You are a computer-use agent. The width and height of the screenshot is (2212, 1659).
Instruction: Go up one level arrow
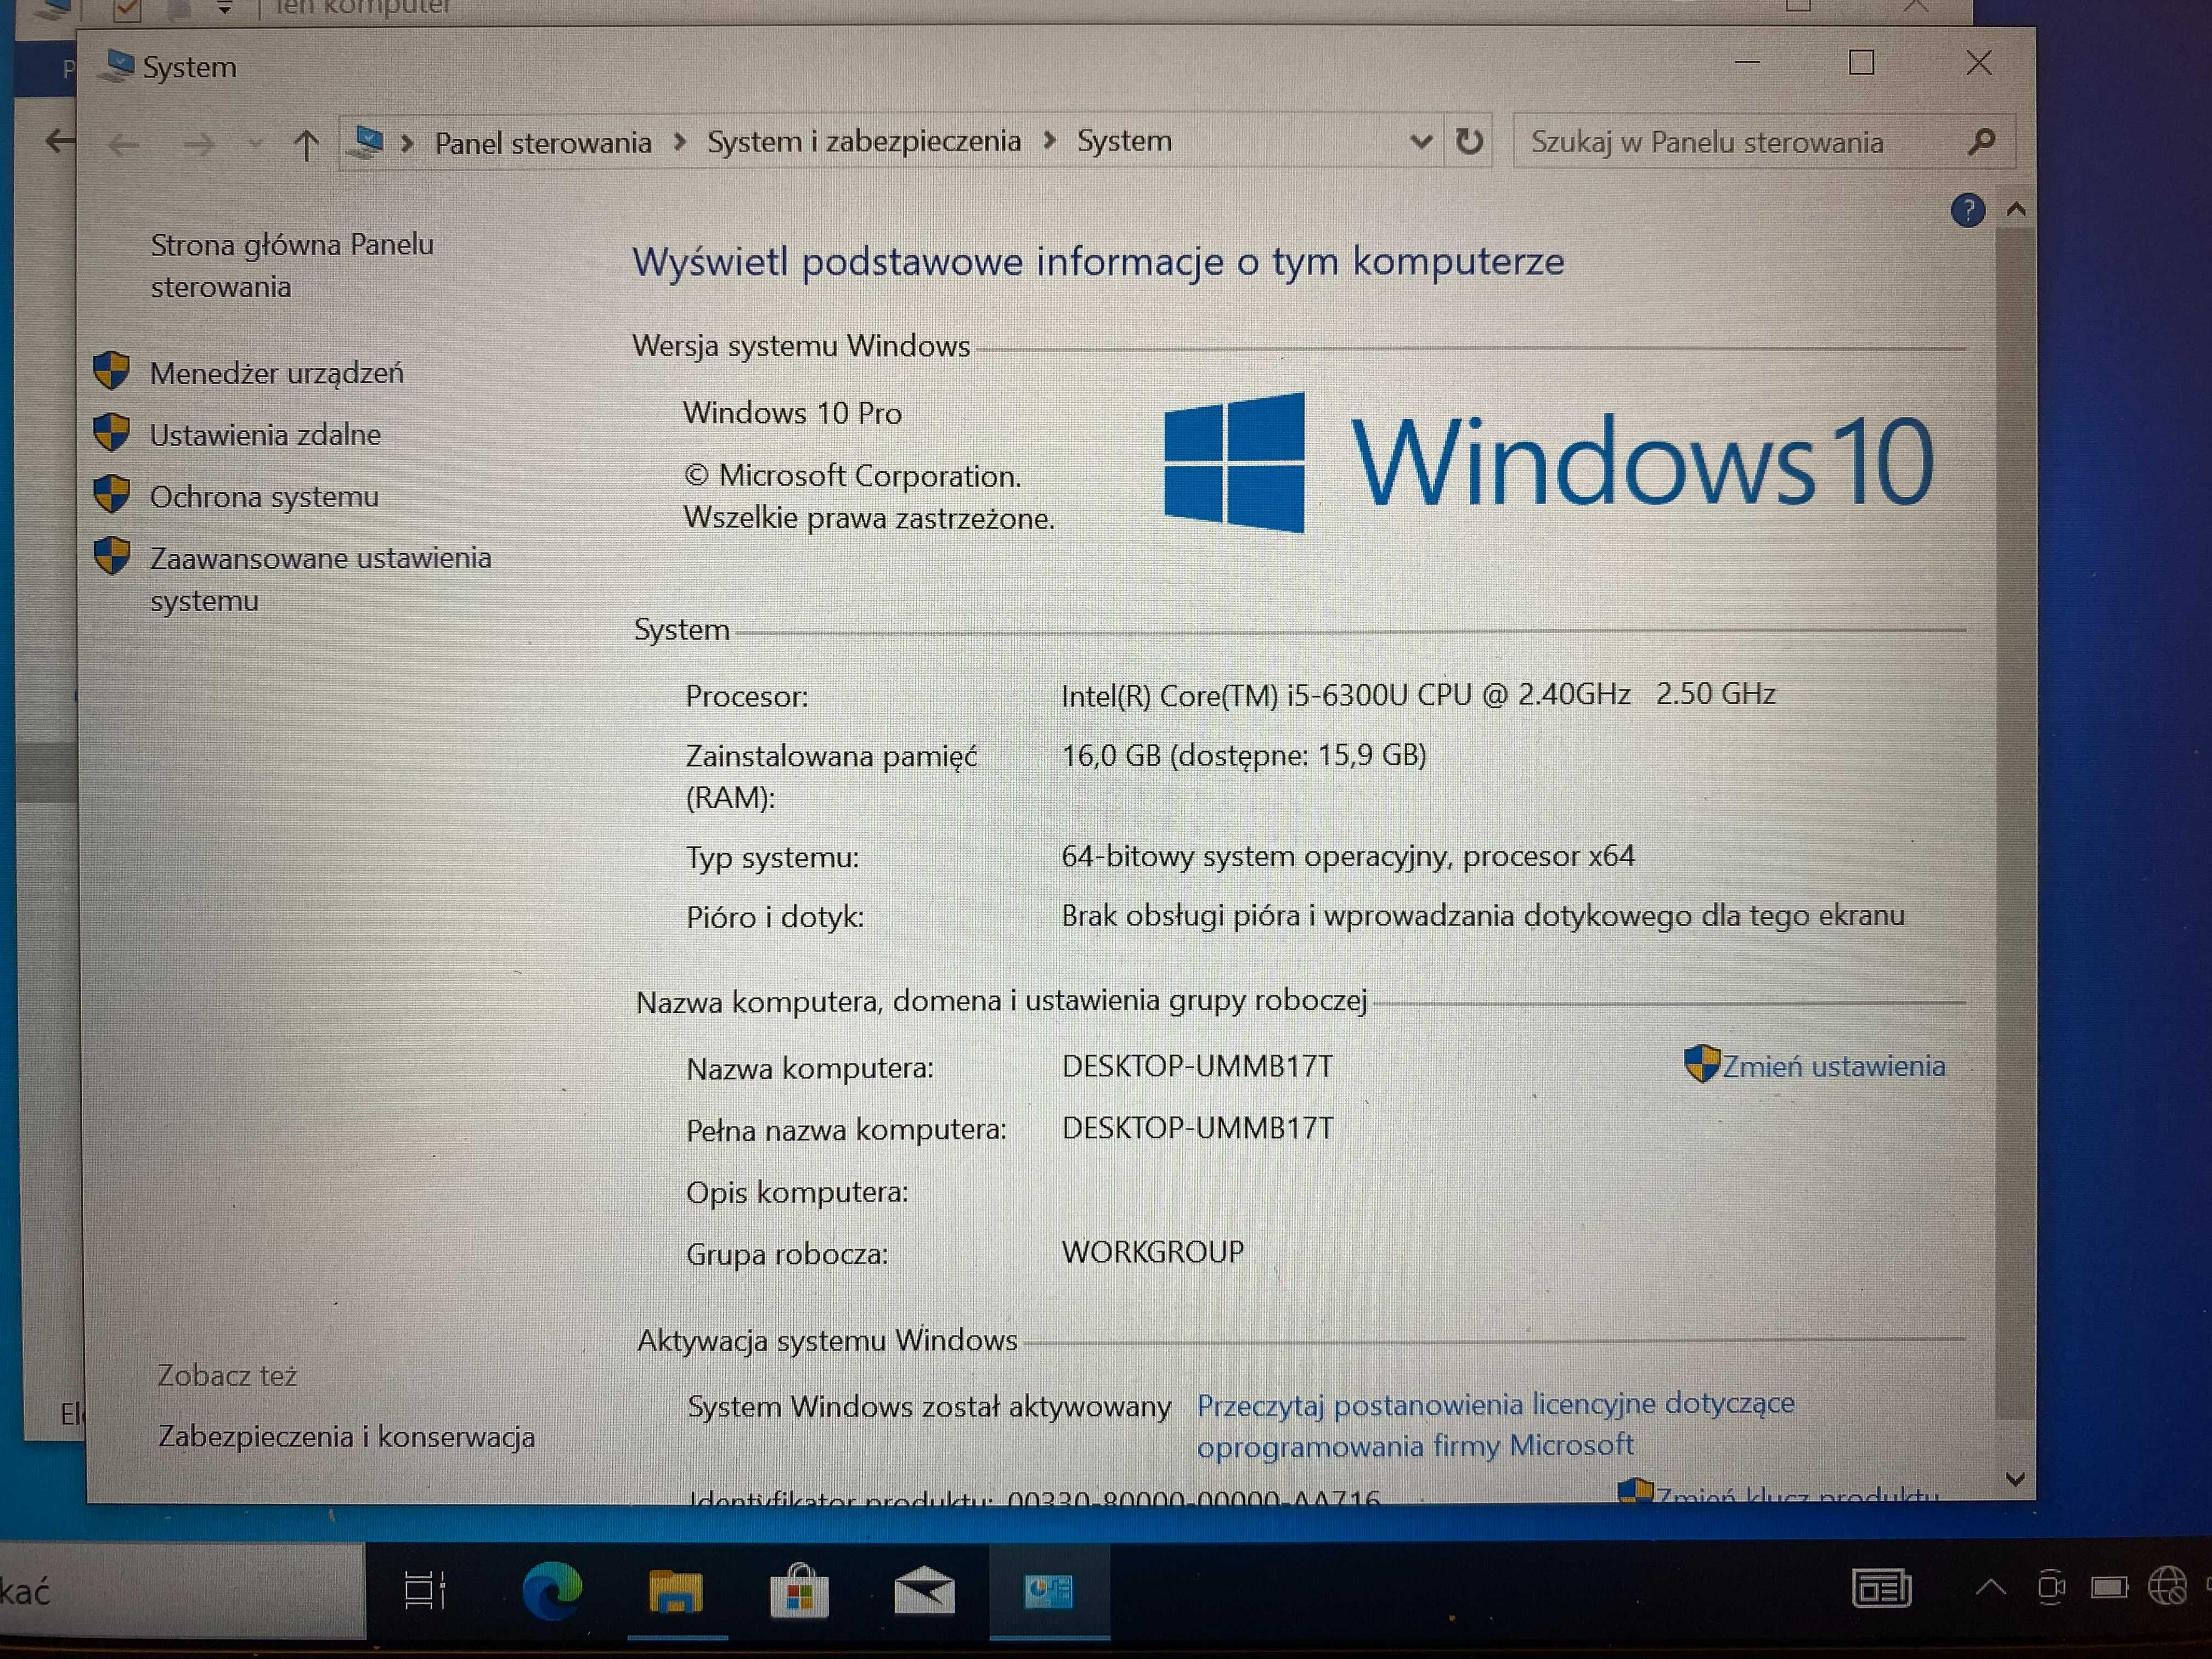click(306, 145)
